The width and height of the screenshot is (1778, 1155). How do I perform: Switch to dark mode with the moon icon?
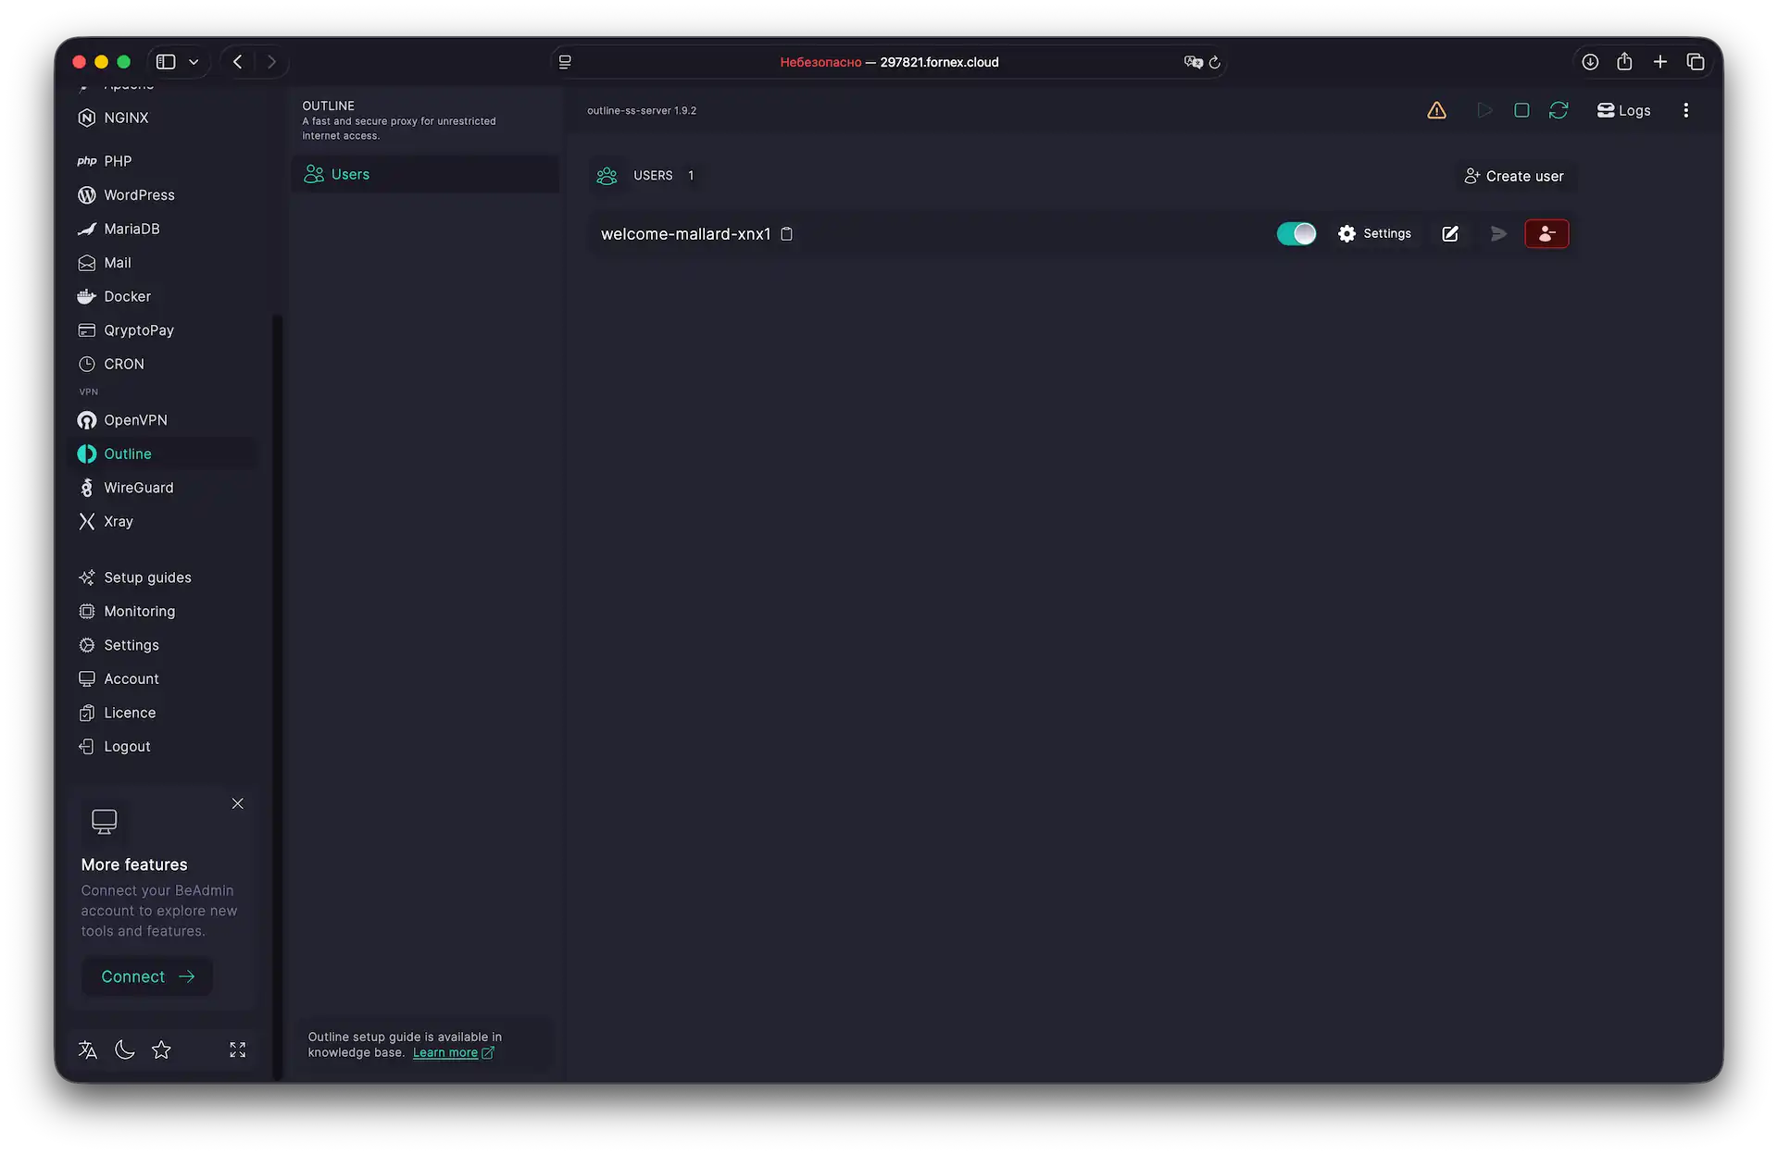coord(124,1049)
